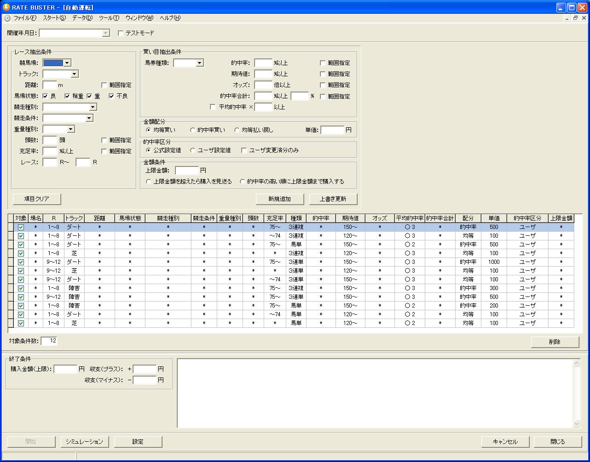Select the table cell showing 1000
The height and width of the screenshot is (462, 590).
[x=494, y=262]
